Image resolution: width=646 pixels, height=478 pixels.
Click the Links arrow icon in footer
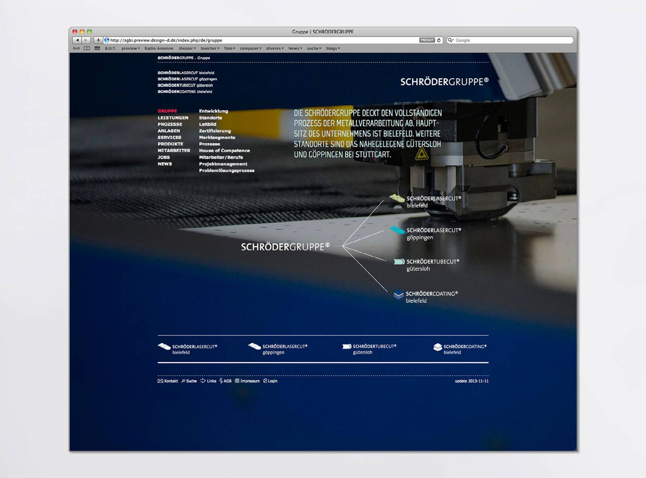point(203,381)
